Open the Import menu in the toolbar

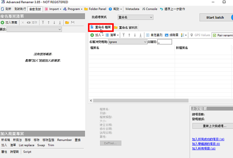point(53,9)
